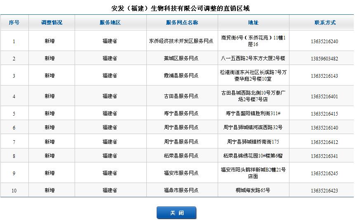Click address 福安市阳头鹤祥新城B2幢21号店面
Screen dimensions: 355x220
coord(253,173)
